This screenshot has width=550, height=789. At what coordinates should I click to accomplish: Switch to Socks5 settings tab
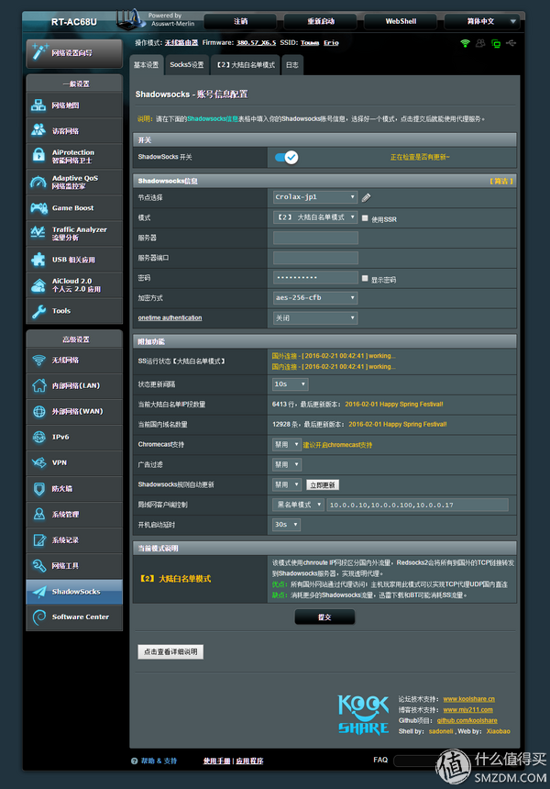(187, 65)
